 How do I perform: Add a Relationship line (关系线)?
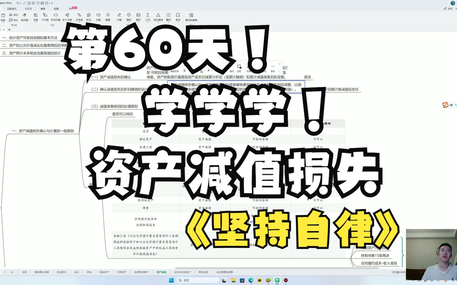click(79, 17)
